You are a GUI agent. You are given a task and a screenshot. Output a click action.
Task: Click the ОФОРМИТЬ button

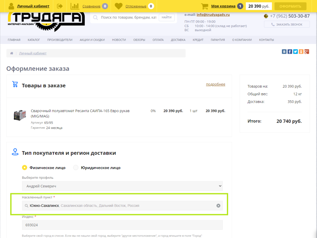coord(290,6)
